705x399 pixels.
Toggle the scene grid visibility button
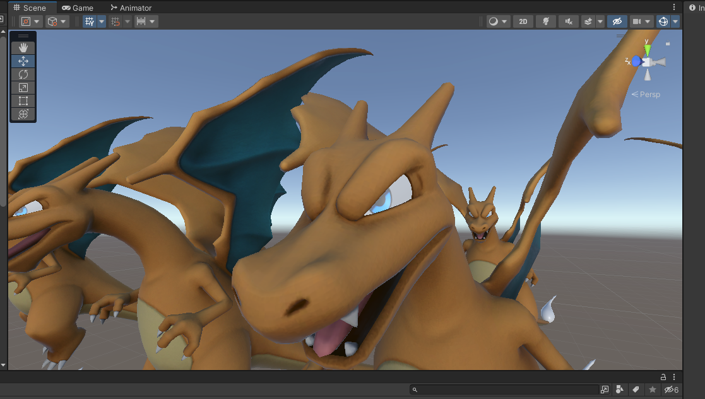[90, 21]
